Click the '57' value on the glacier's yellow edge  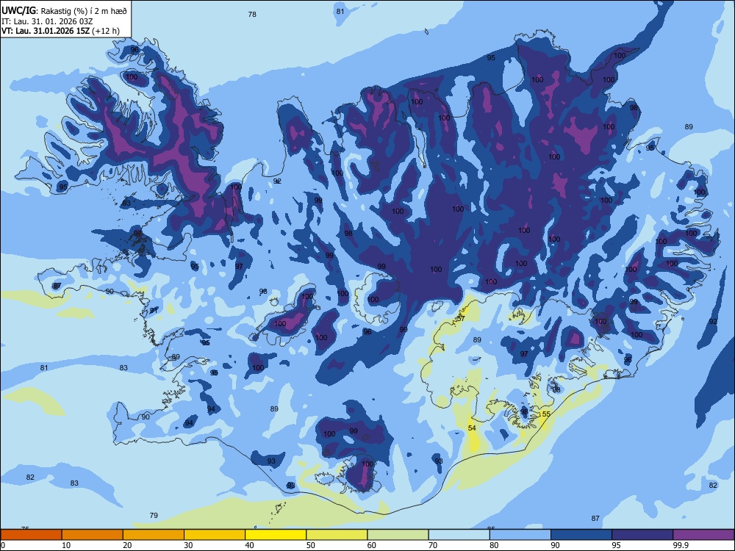tap(461, 319)
